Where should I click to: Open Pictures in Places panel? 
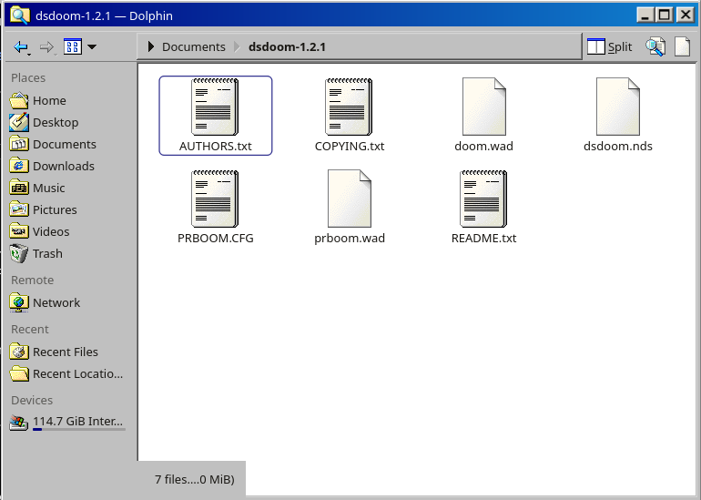point(69,210)
